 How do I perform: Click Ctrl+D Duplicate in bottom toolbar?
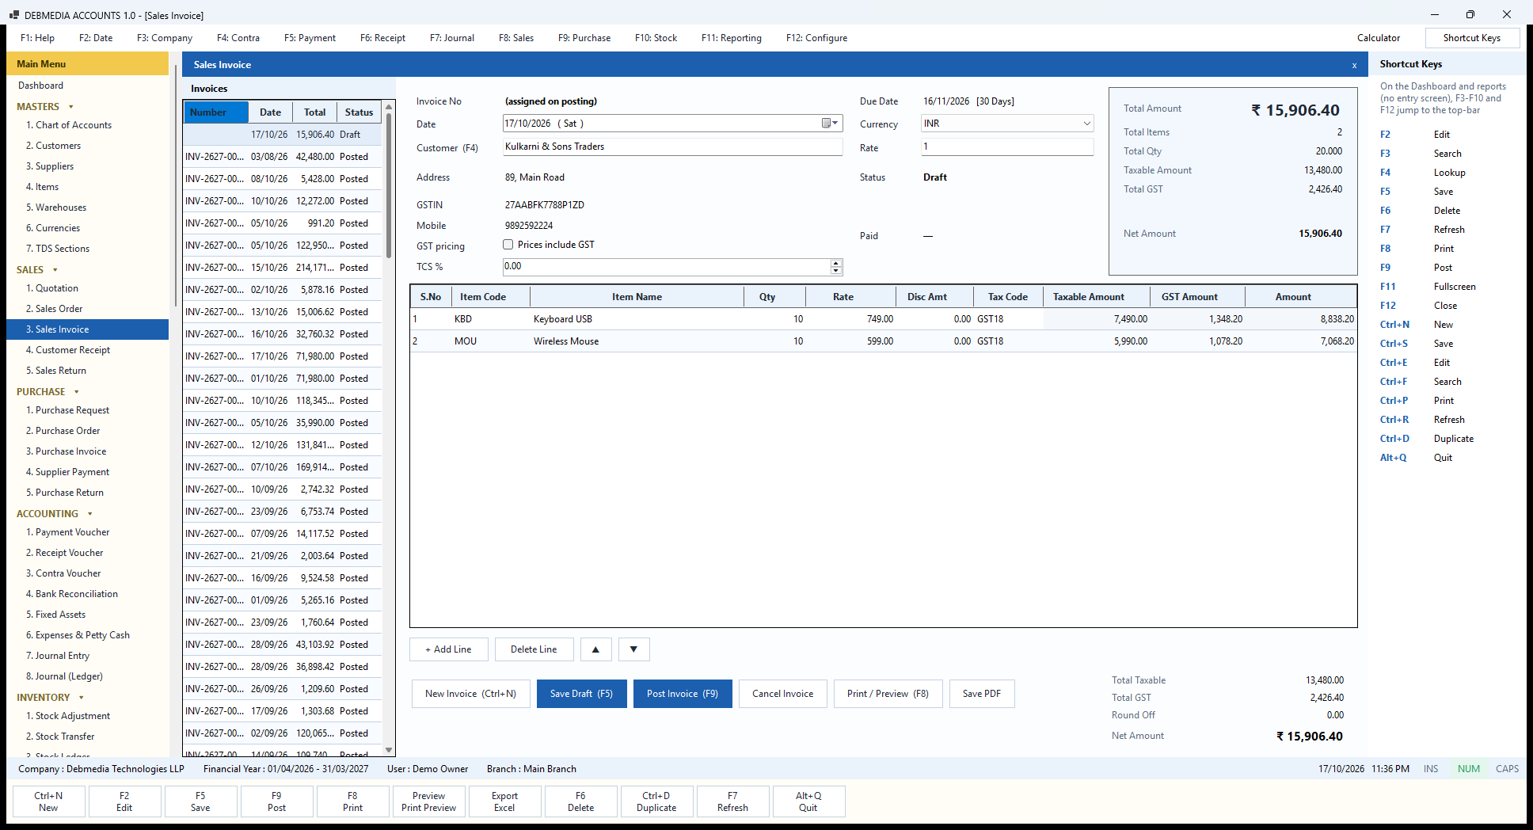coord(656,801)
